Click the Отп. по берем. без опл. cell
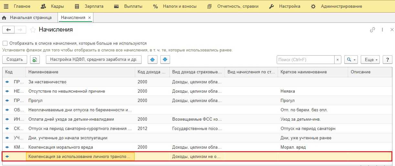Image resolution: width=395 pixels, height=166 pixels. click(313, 110)
